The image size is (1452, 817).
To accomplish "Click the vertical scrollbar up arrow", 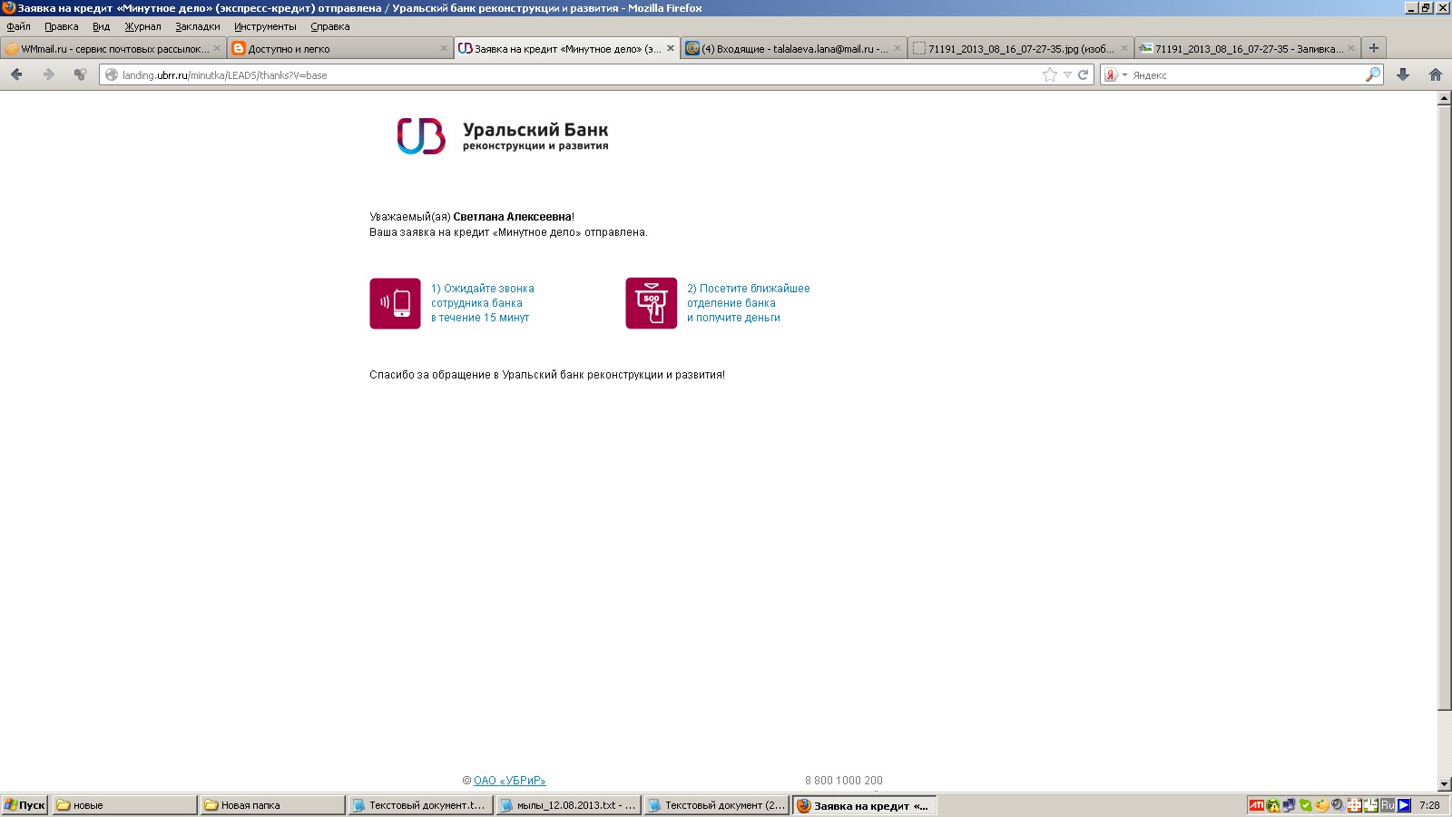I will 1445,98.
